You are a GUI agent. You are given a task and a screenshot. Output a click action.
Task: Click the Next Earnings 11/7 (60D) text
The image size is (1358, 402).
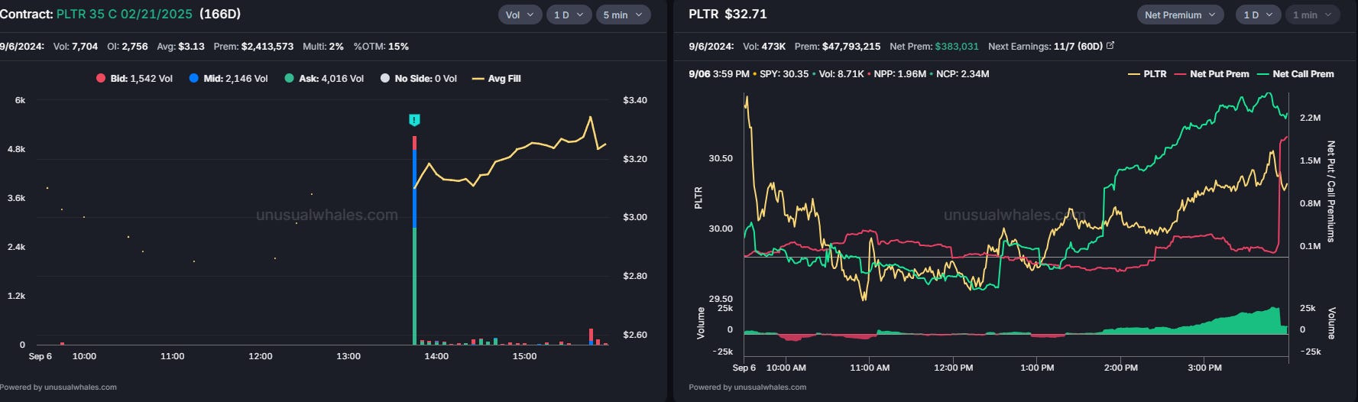(1045, 47)
